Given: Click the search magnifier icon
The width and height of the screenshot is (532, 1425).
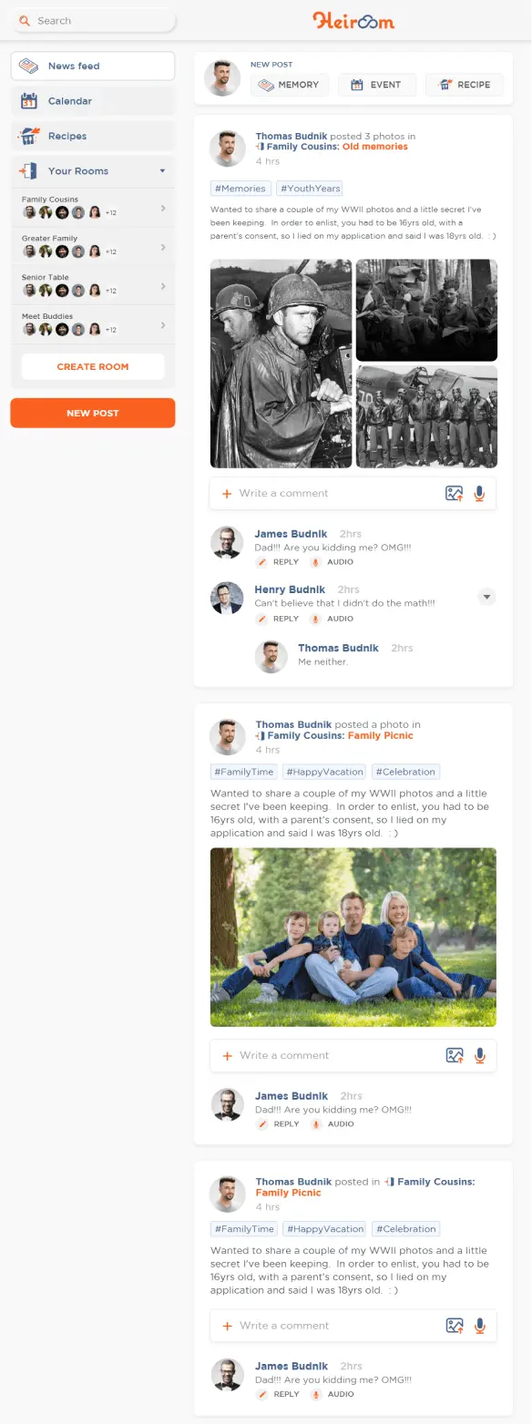Looking at the screenshot, I should click(x=25, y=20).
